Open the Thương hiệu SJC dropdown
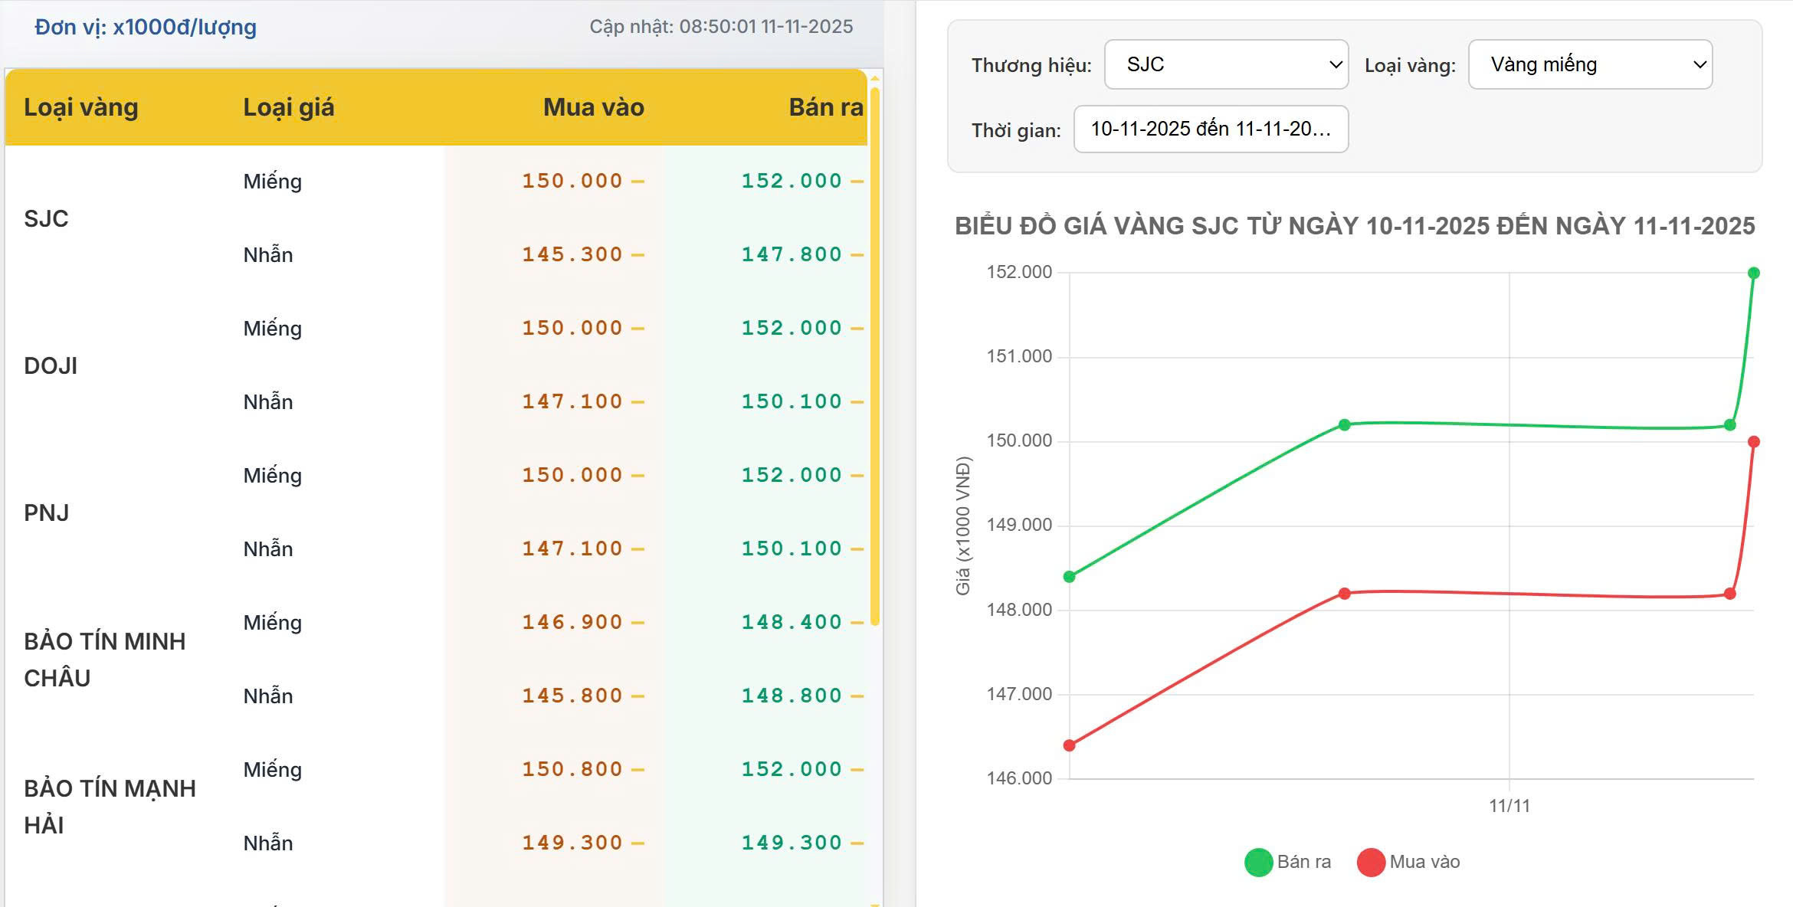Viewport: 1793px width, 907px height. pos(1226,64)
